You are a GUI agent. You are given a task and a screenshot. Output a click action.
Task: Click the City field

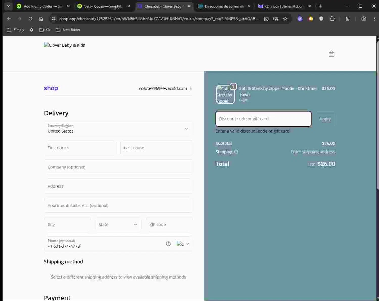(x=67, y=224)
